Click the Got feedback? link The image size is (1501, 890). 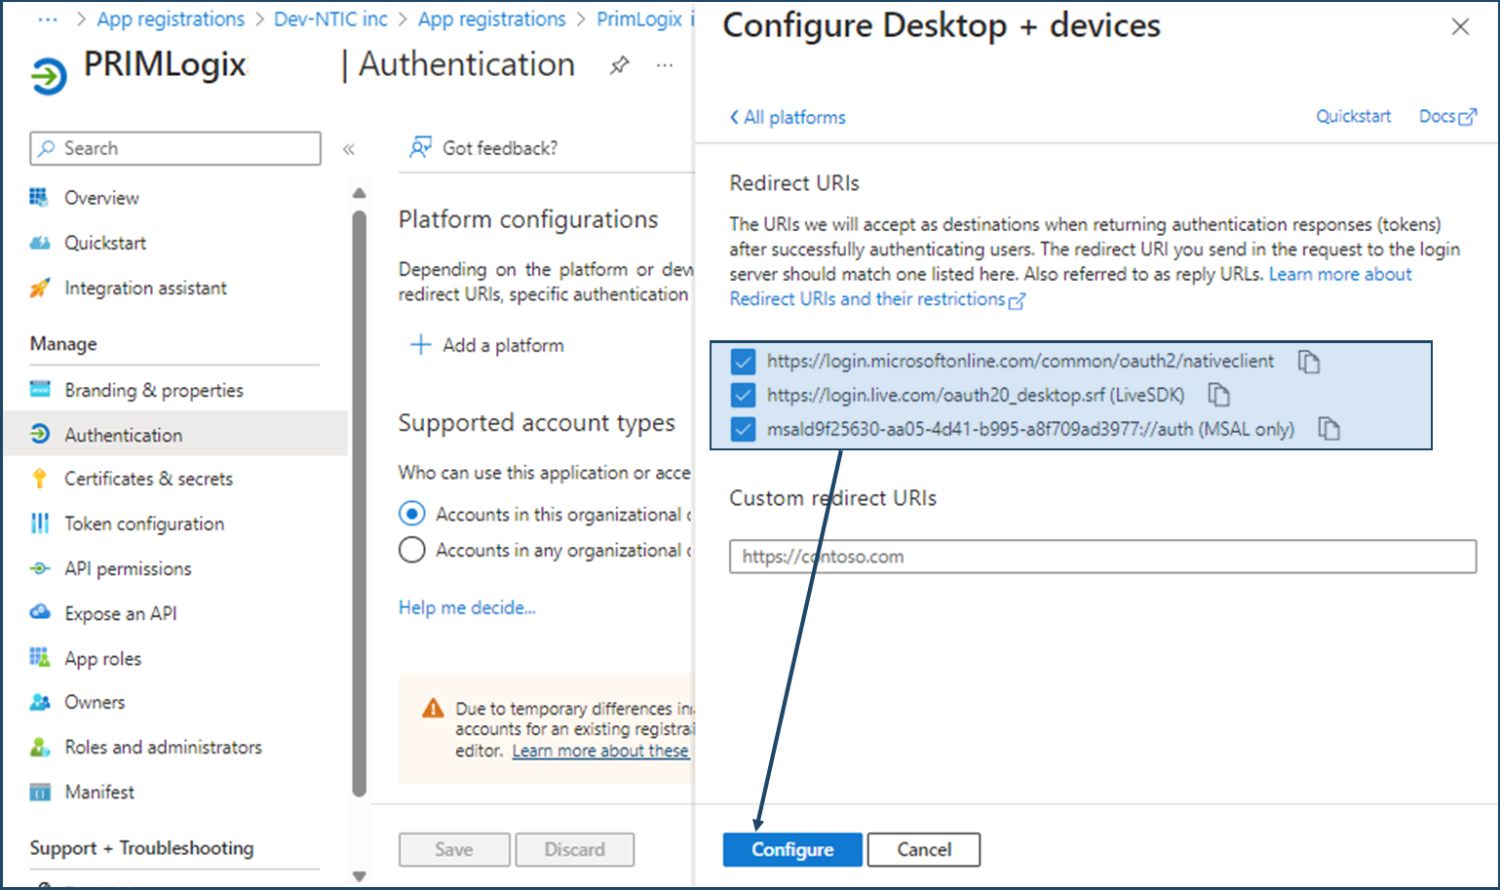(x=500, y=148)
